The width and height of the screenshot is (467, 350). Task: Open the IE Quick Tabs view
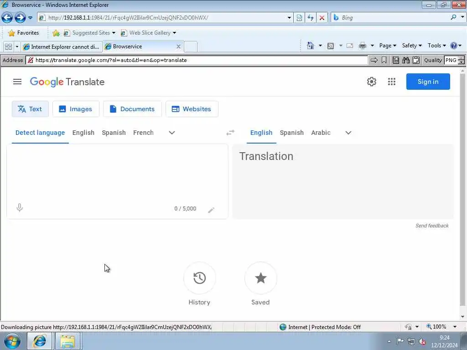(8, 47)
